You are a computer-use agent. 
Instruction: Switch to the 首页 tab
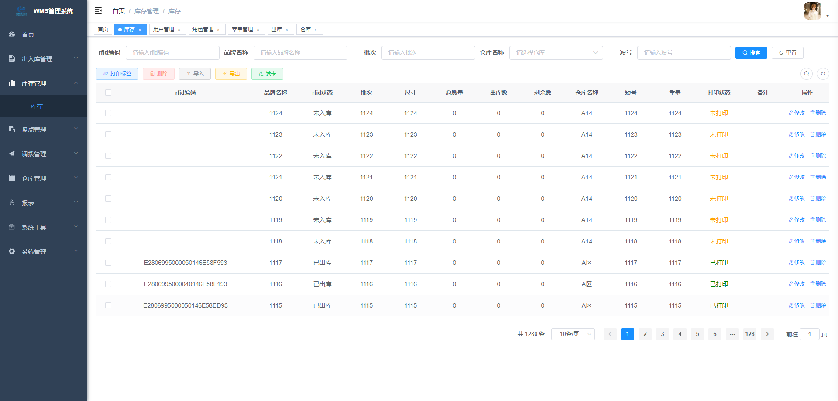pyautogui.click(x=103, y=30)
